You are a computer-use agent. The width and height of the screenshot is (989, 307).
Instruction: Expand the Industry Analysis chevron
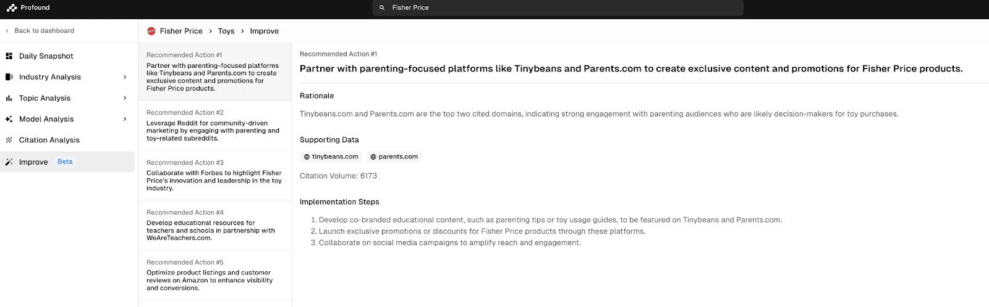click(x=125, y=77)
